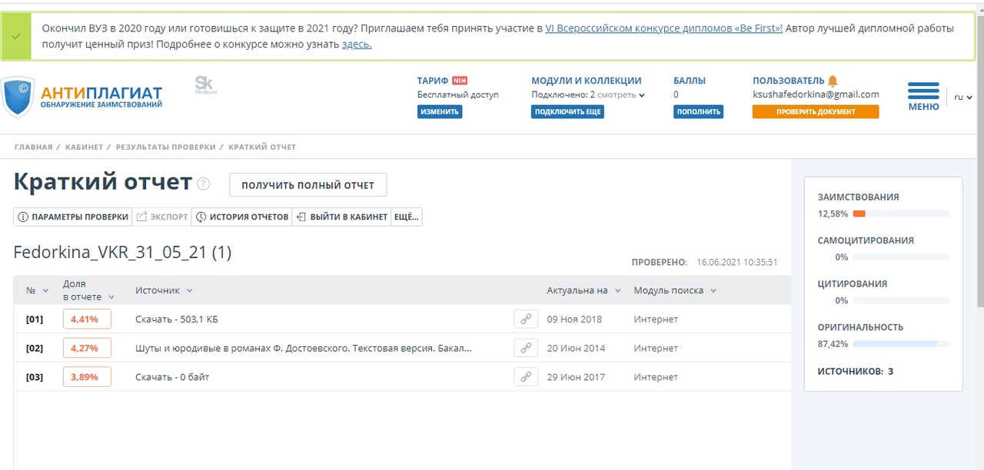The image size is (984, 470).
Task: Click the Antiplagiat shield logo
Action: (x=18, y=96)
